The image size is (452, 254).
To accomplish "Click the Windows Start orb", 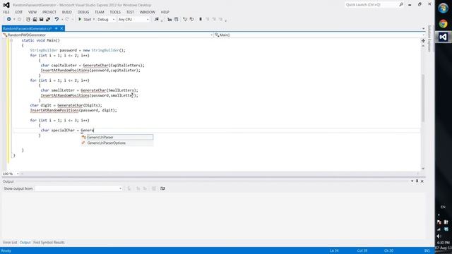I will pyautogui.click(x=443, y=8).
